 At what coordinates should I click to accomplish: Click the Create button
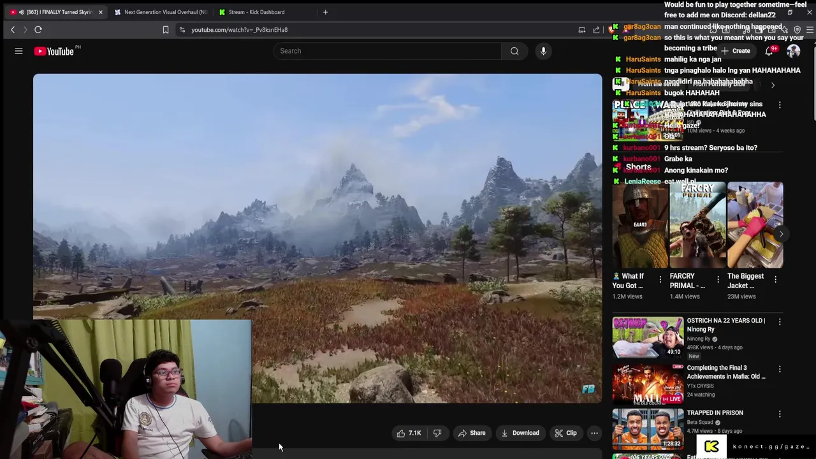pyautogui.click(x=736, y=51)
